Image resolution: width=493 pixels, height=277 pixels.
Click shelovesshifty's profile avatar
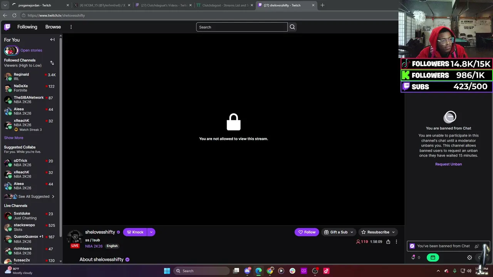click(x=75, y=237)
